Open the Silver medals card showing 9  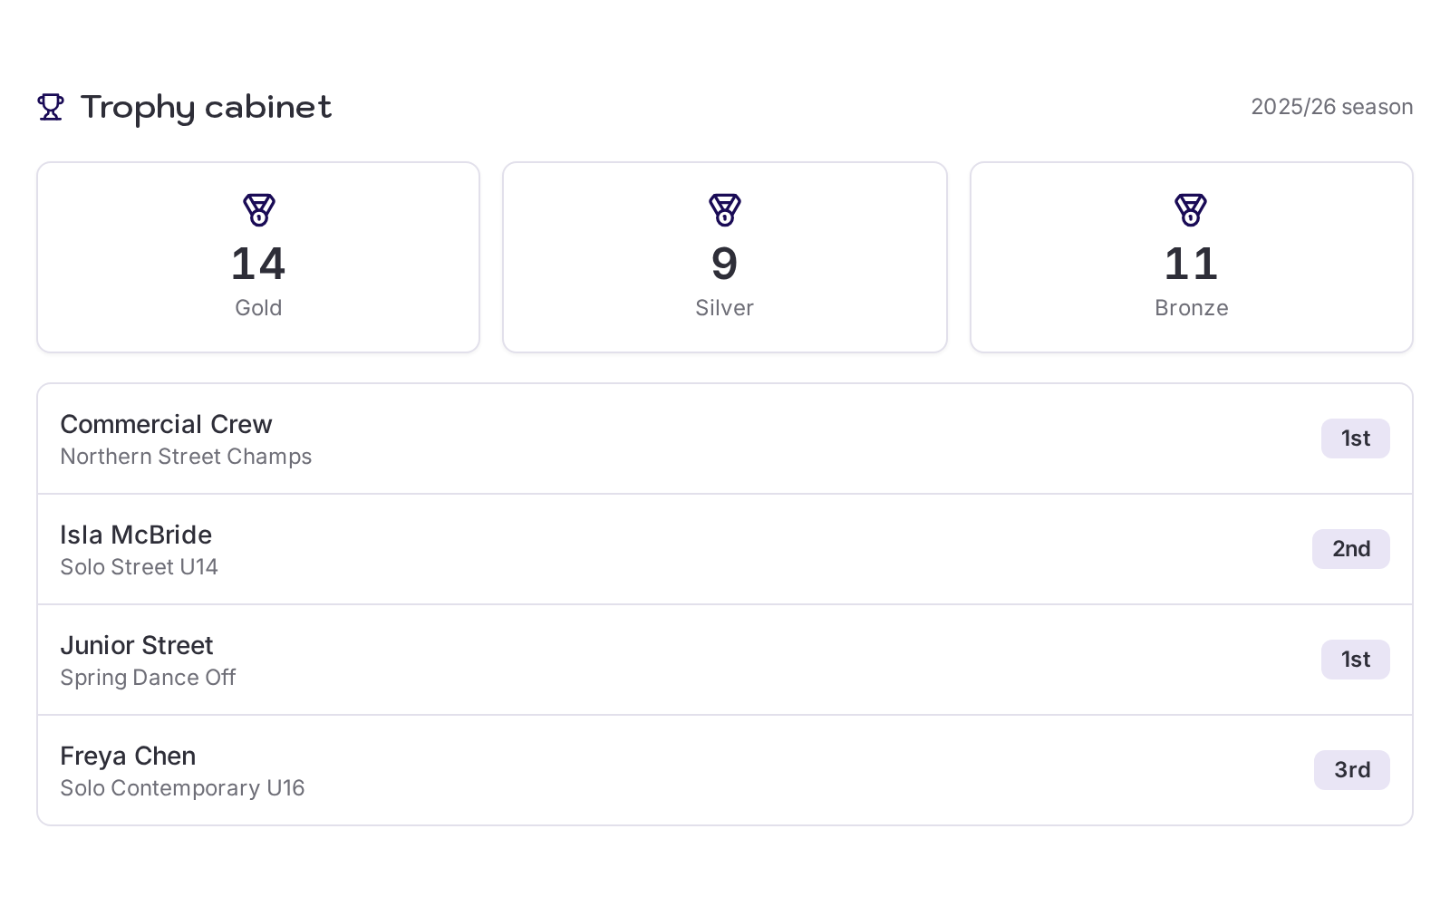point(725,257)
